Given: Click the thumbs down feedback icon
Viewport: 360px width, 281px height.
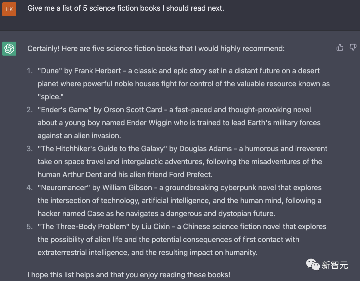Looking at the screenshot, I should pyautogui.click(x=353, y=48).
